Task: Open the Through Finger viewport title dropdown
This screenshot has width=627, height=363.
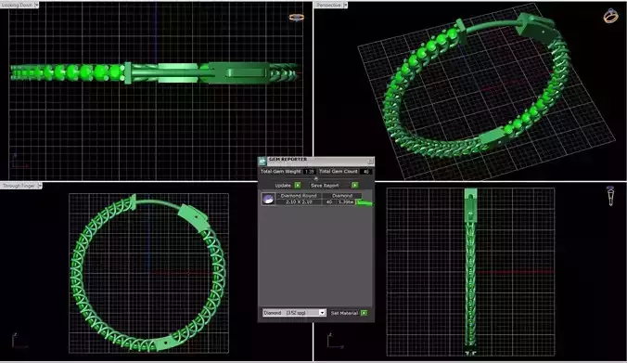Action: coord(40,186)
